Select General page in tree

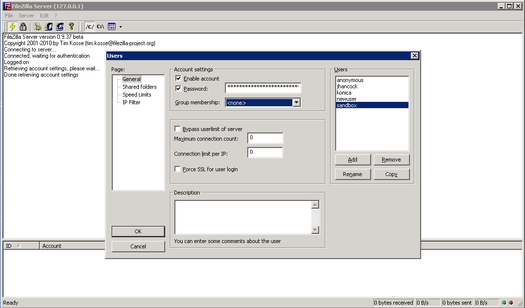(131, 79)
